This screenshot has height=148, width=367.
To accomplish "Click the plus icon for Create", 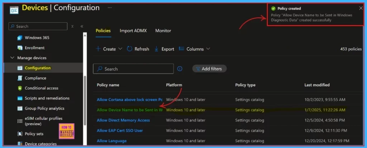I will pyautogui.click(x=98, y=49).
